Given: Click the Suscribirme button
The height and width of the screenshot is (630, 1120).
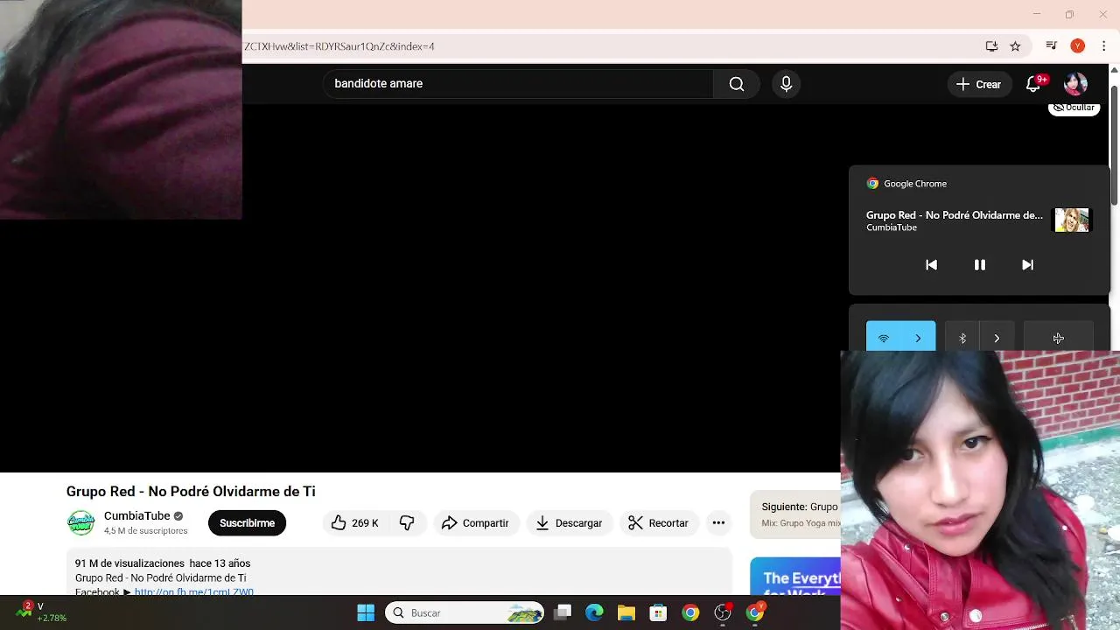Looking at the screenshot, I should tap(247, 523).
